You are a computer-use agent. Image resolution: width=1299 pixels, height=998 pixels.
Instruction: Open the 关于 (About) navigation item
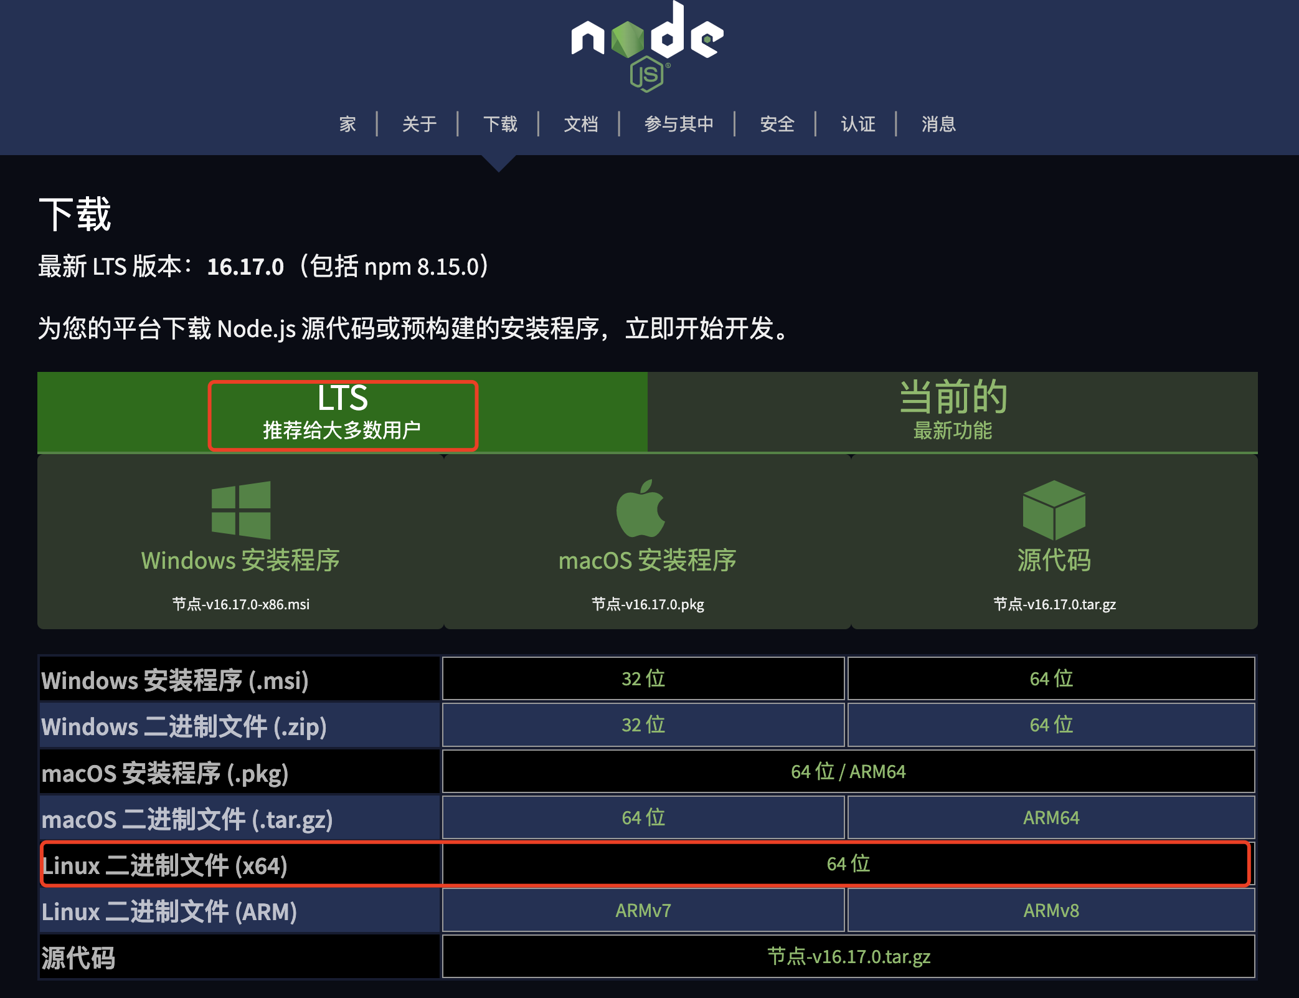point(419,124)
